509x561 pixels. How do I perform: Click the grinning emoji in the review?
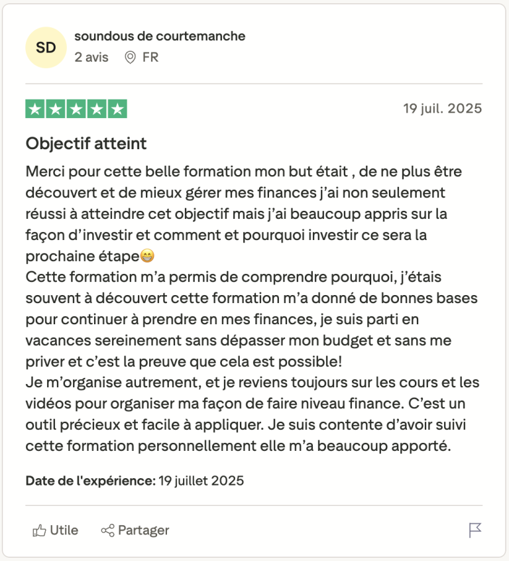click(147, 256)
